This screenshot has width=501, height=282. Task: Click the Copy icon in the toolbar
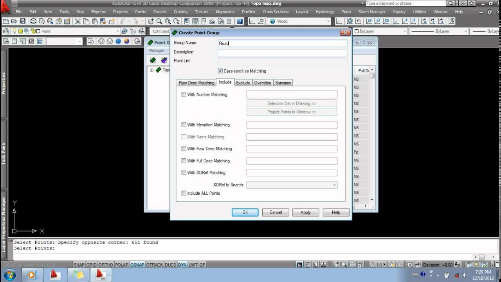click(x=86, y=21)
